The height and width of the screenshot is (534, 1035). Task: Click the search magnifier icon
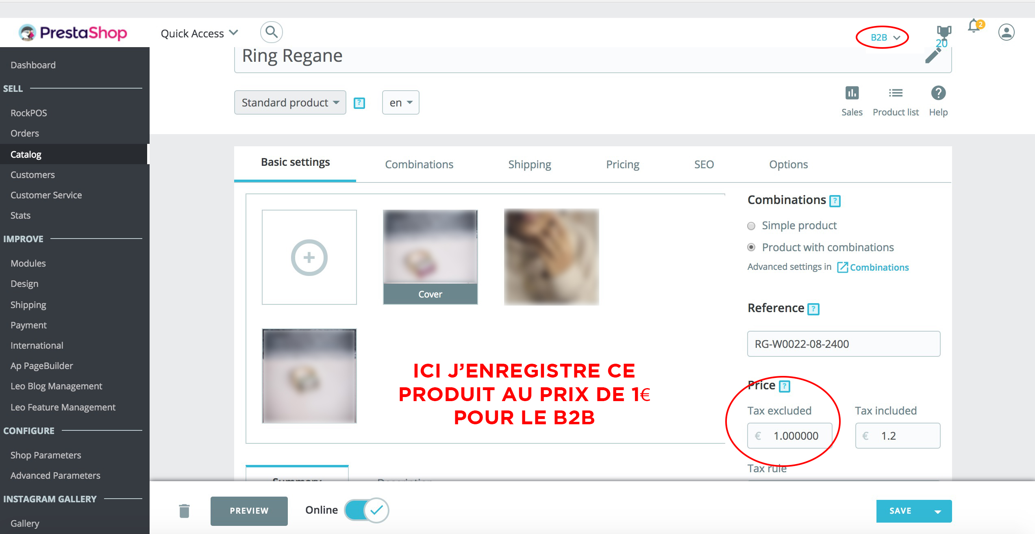tap(271, 32)
